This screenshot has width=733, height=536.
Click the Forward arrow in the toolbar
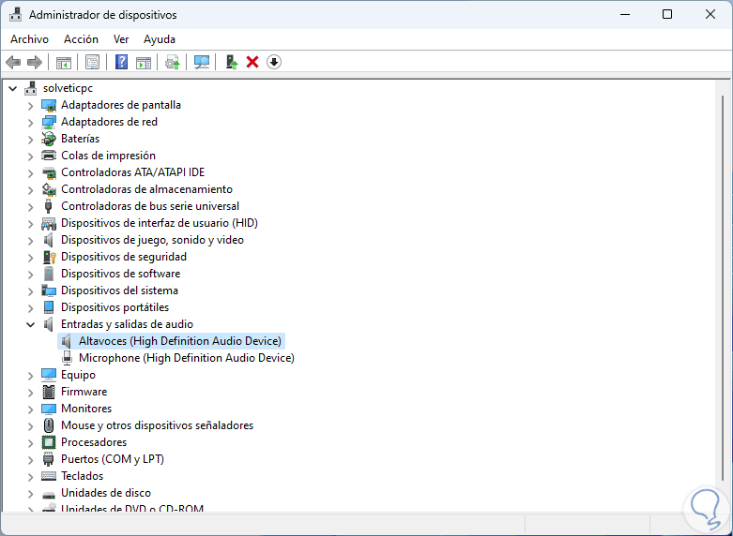35,62
